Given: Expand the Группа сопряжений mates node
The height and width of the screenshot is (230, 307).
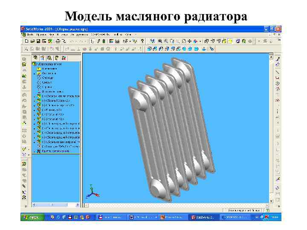Looking at the screenshot, I should (35, 151).
